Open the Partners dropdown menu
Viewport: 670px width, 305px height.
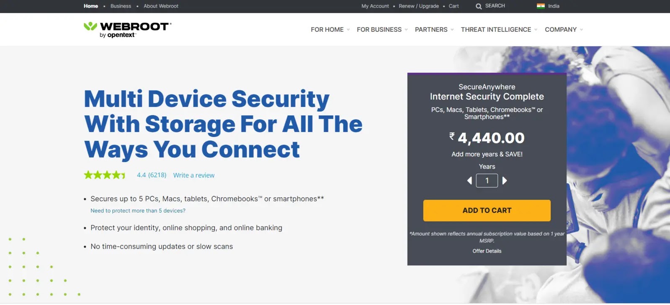434,30
